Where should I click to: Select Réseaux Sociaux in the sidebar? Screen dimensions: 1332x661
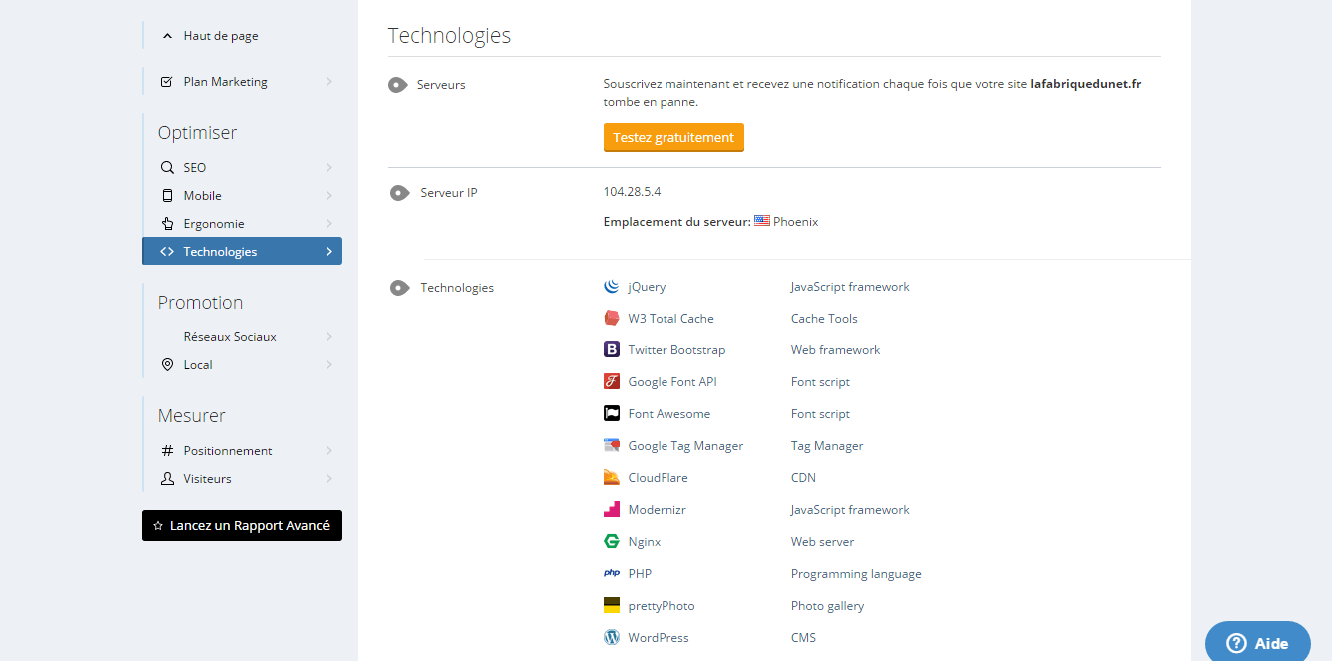coord(230,337)
